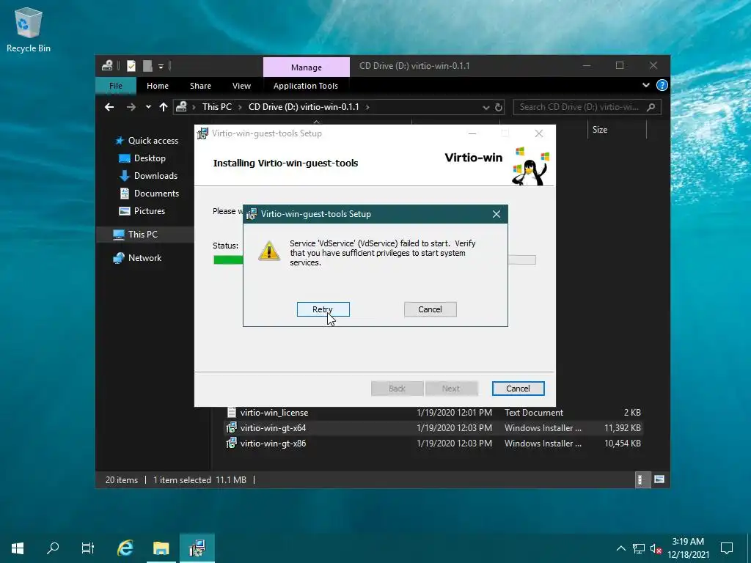Open address bar history dropdown
The image size is (751, 563).
pos(486,107)
